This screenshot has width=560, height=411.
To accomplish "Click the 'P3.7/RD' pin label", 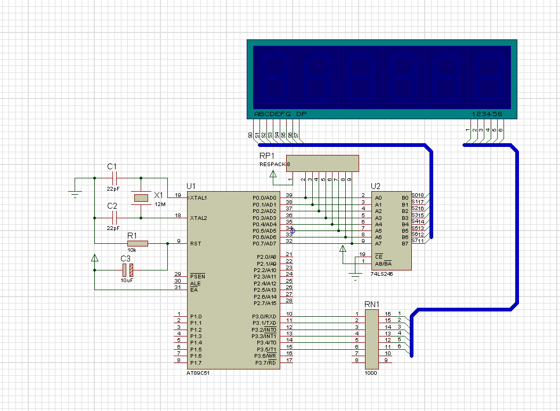I will coord(266,363).
